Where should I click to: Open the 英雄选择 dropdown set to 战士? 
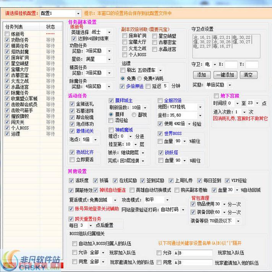coord(102,32)
